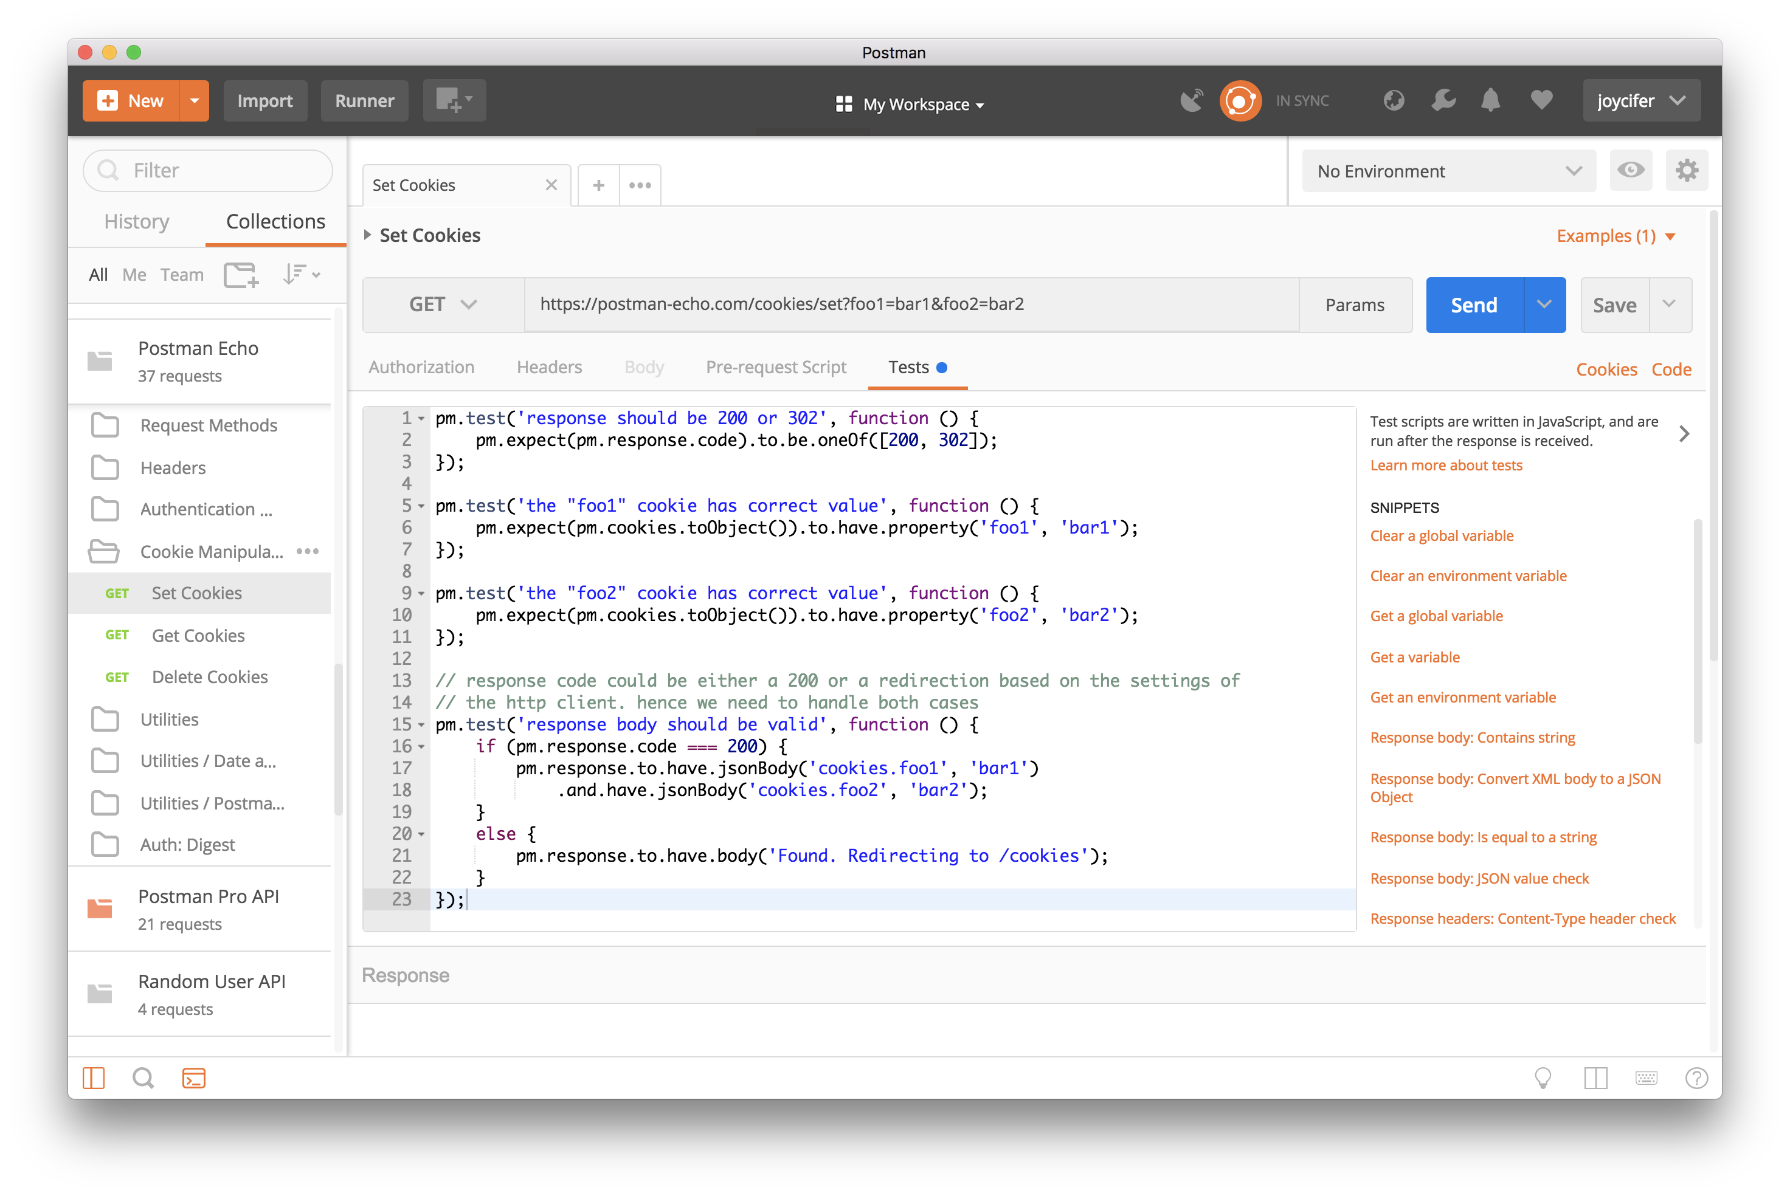Open the Postman Console icon
The height and width of the screenshot is (1196, 1790).
[x=194, y=1077]
